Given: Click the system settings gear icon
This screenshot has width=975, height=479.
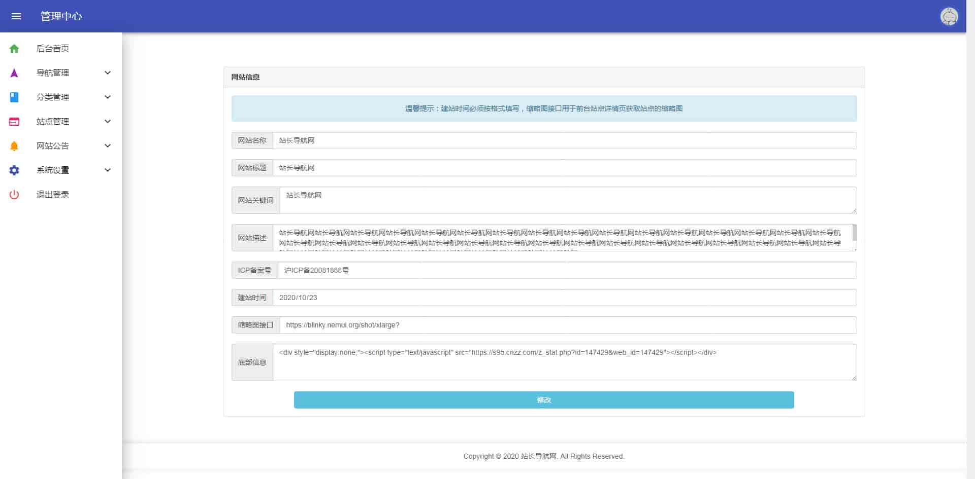Looking at the screenshot, I should pos(14,170).
